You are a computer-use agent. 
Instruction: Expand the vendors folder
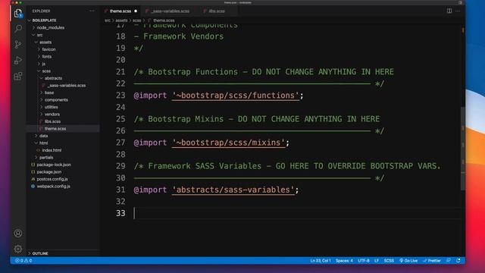52,115
